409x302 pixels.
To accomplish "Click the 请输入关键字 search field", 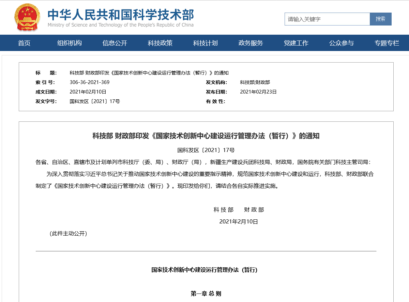I will (x=327, y=19).
